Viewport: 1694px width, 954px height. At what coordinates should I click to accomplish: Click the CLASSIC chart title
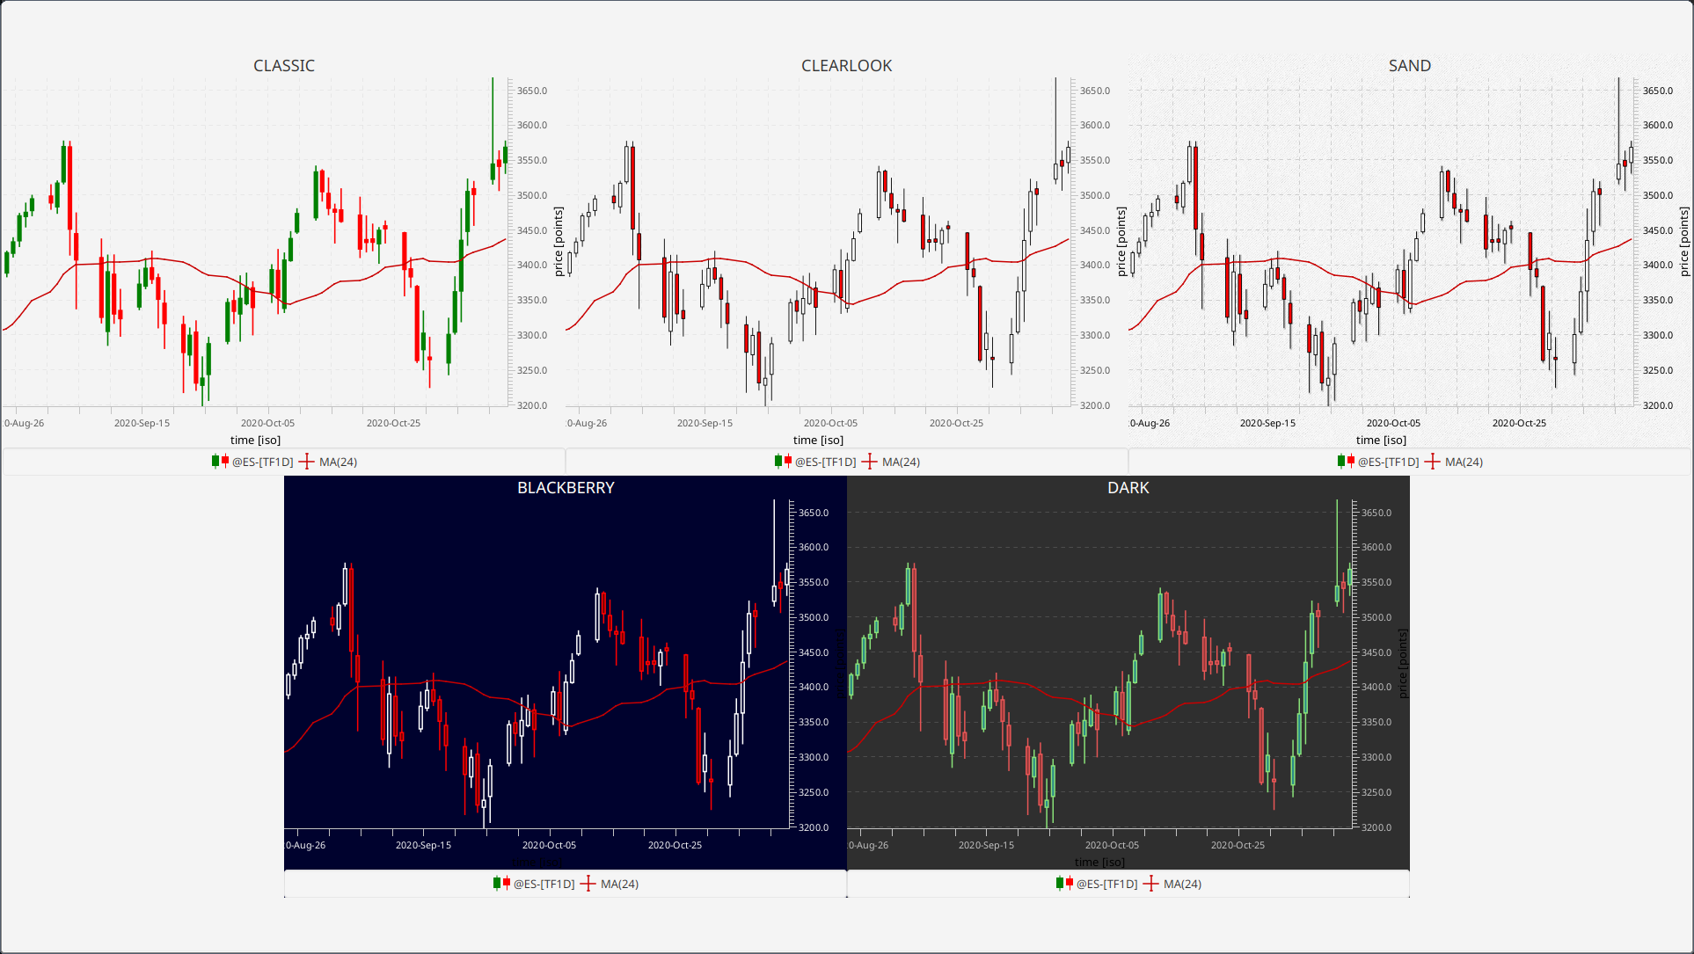coord(283,66)
